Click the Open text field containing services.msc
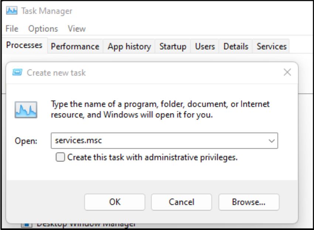Screen dimensions: 314x230 tap(164, 141)
